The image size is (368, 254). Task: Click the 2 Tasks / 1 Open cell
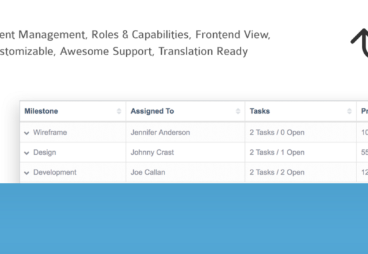[301, 152]
